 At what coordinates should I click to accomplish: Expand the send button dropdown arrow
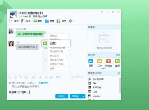[83, 96]
